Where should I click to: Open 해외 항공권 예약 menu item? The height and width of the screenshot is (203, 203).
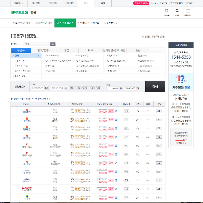pyautogui.click(x=22, y=23)
